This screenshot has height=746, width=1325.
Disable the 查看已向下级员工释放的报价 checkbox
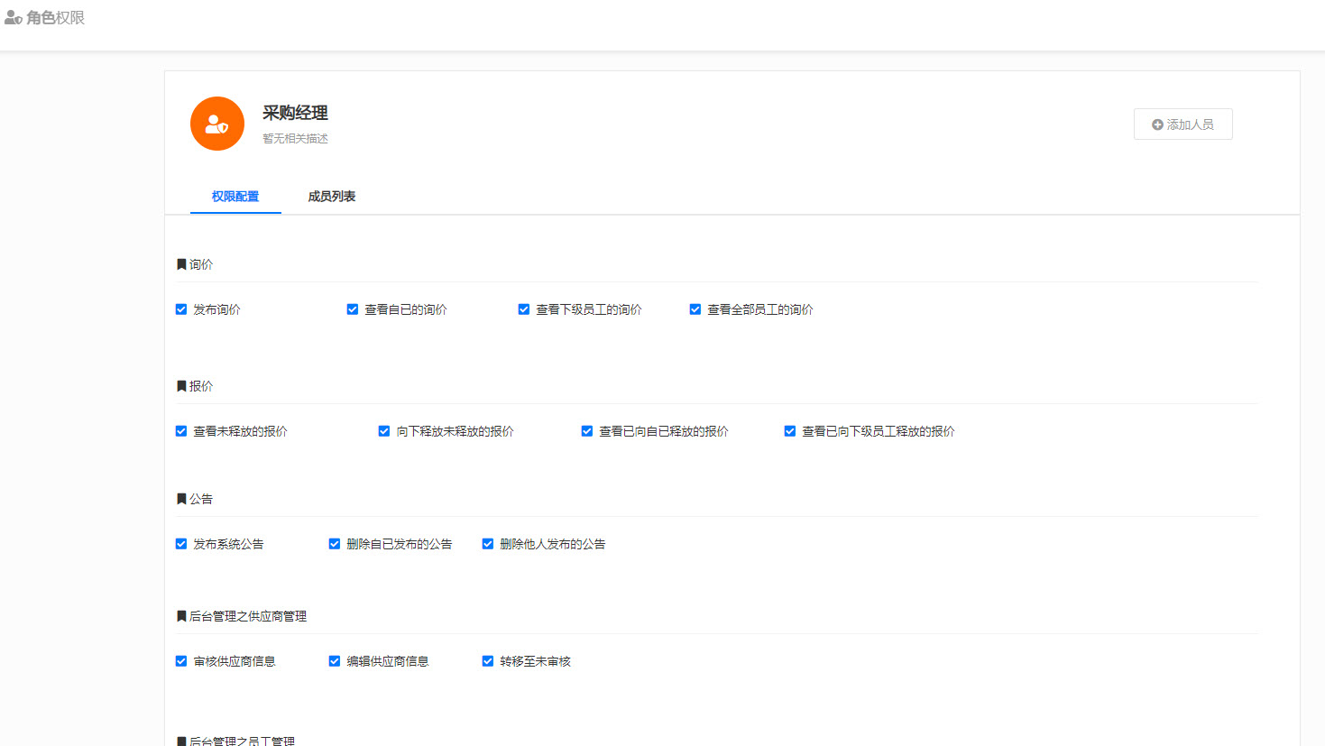pyautogui.click(x=790, y=431)
